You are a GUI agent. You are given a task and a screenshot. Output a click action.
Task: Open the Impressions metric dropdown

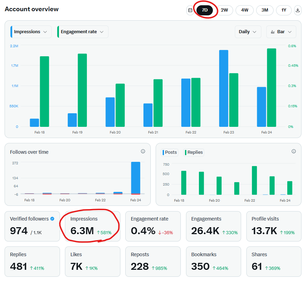(31, 32)
